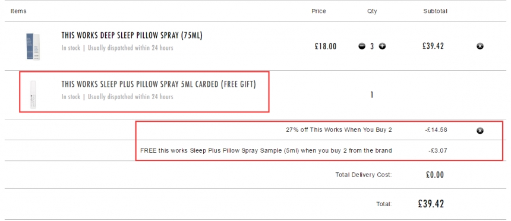Click the bold £39.42 order total
Screen dimensions: 511x221
pyautogui.click(x=431, y=204)
